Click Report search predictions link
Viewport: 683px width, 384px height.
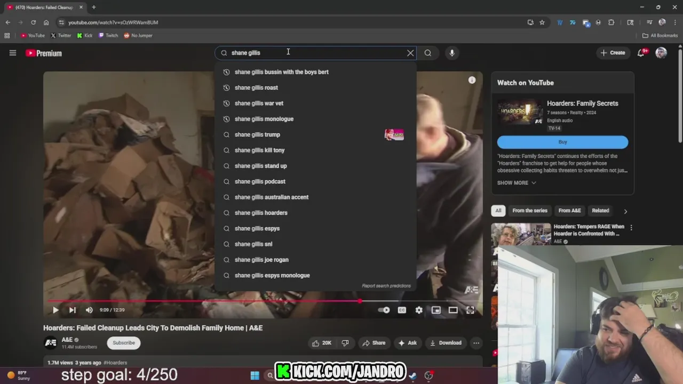386,286
